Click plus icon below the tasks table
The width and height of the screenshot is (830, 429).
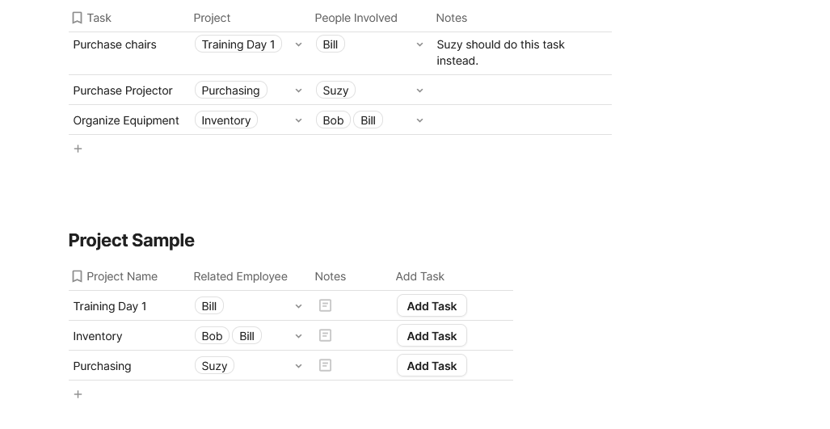point(78,149)
